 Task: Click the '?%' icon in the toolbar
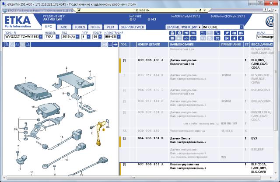[193, 33]
